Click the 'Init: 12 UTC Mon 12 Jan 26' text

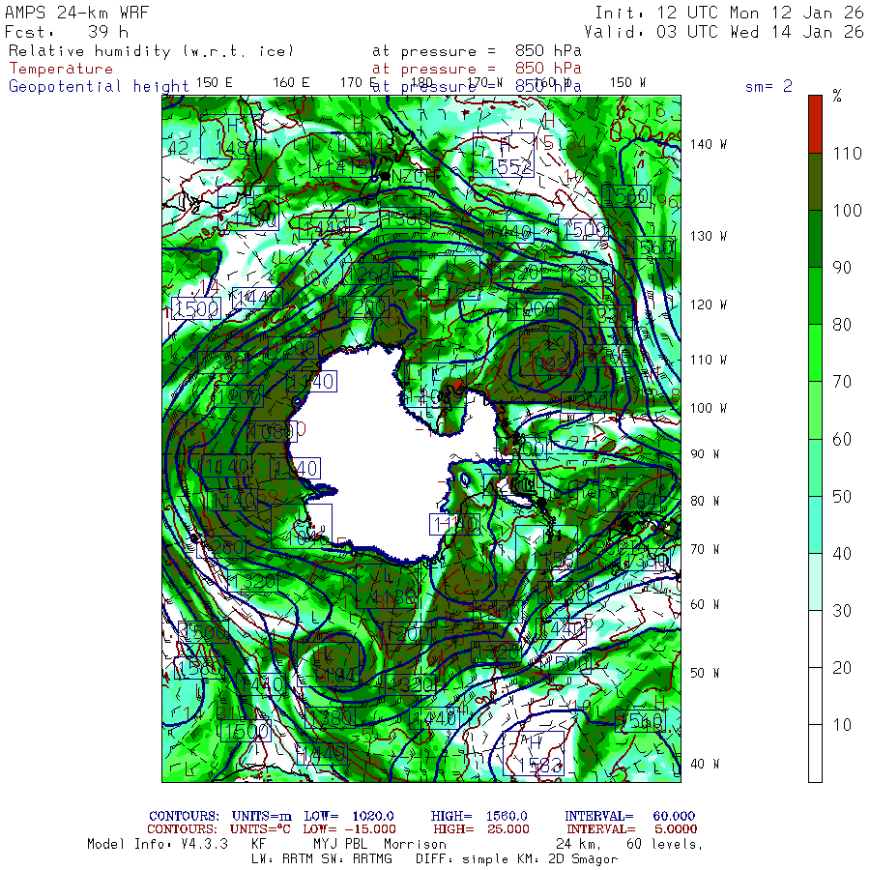729,13
